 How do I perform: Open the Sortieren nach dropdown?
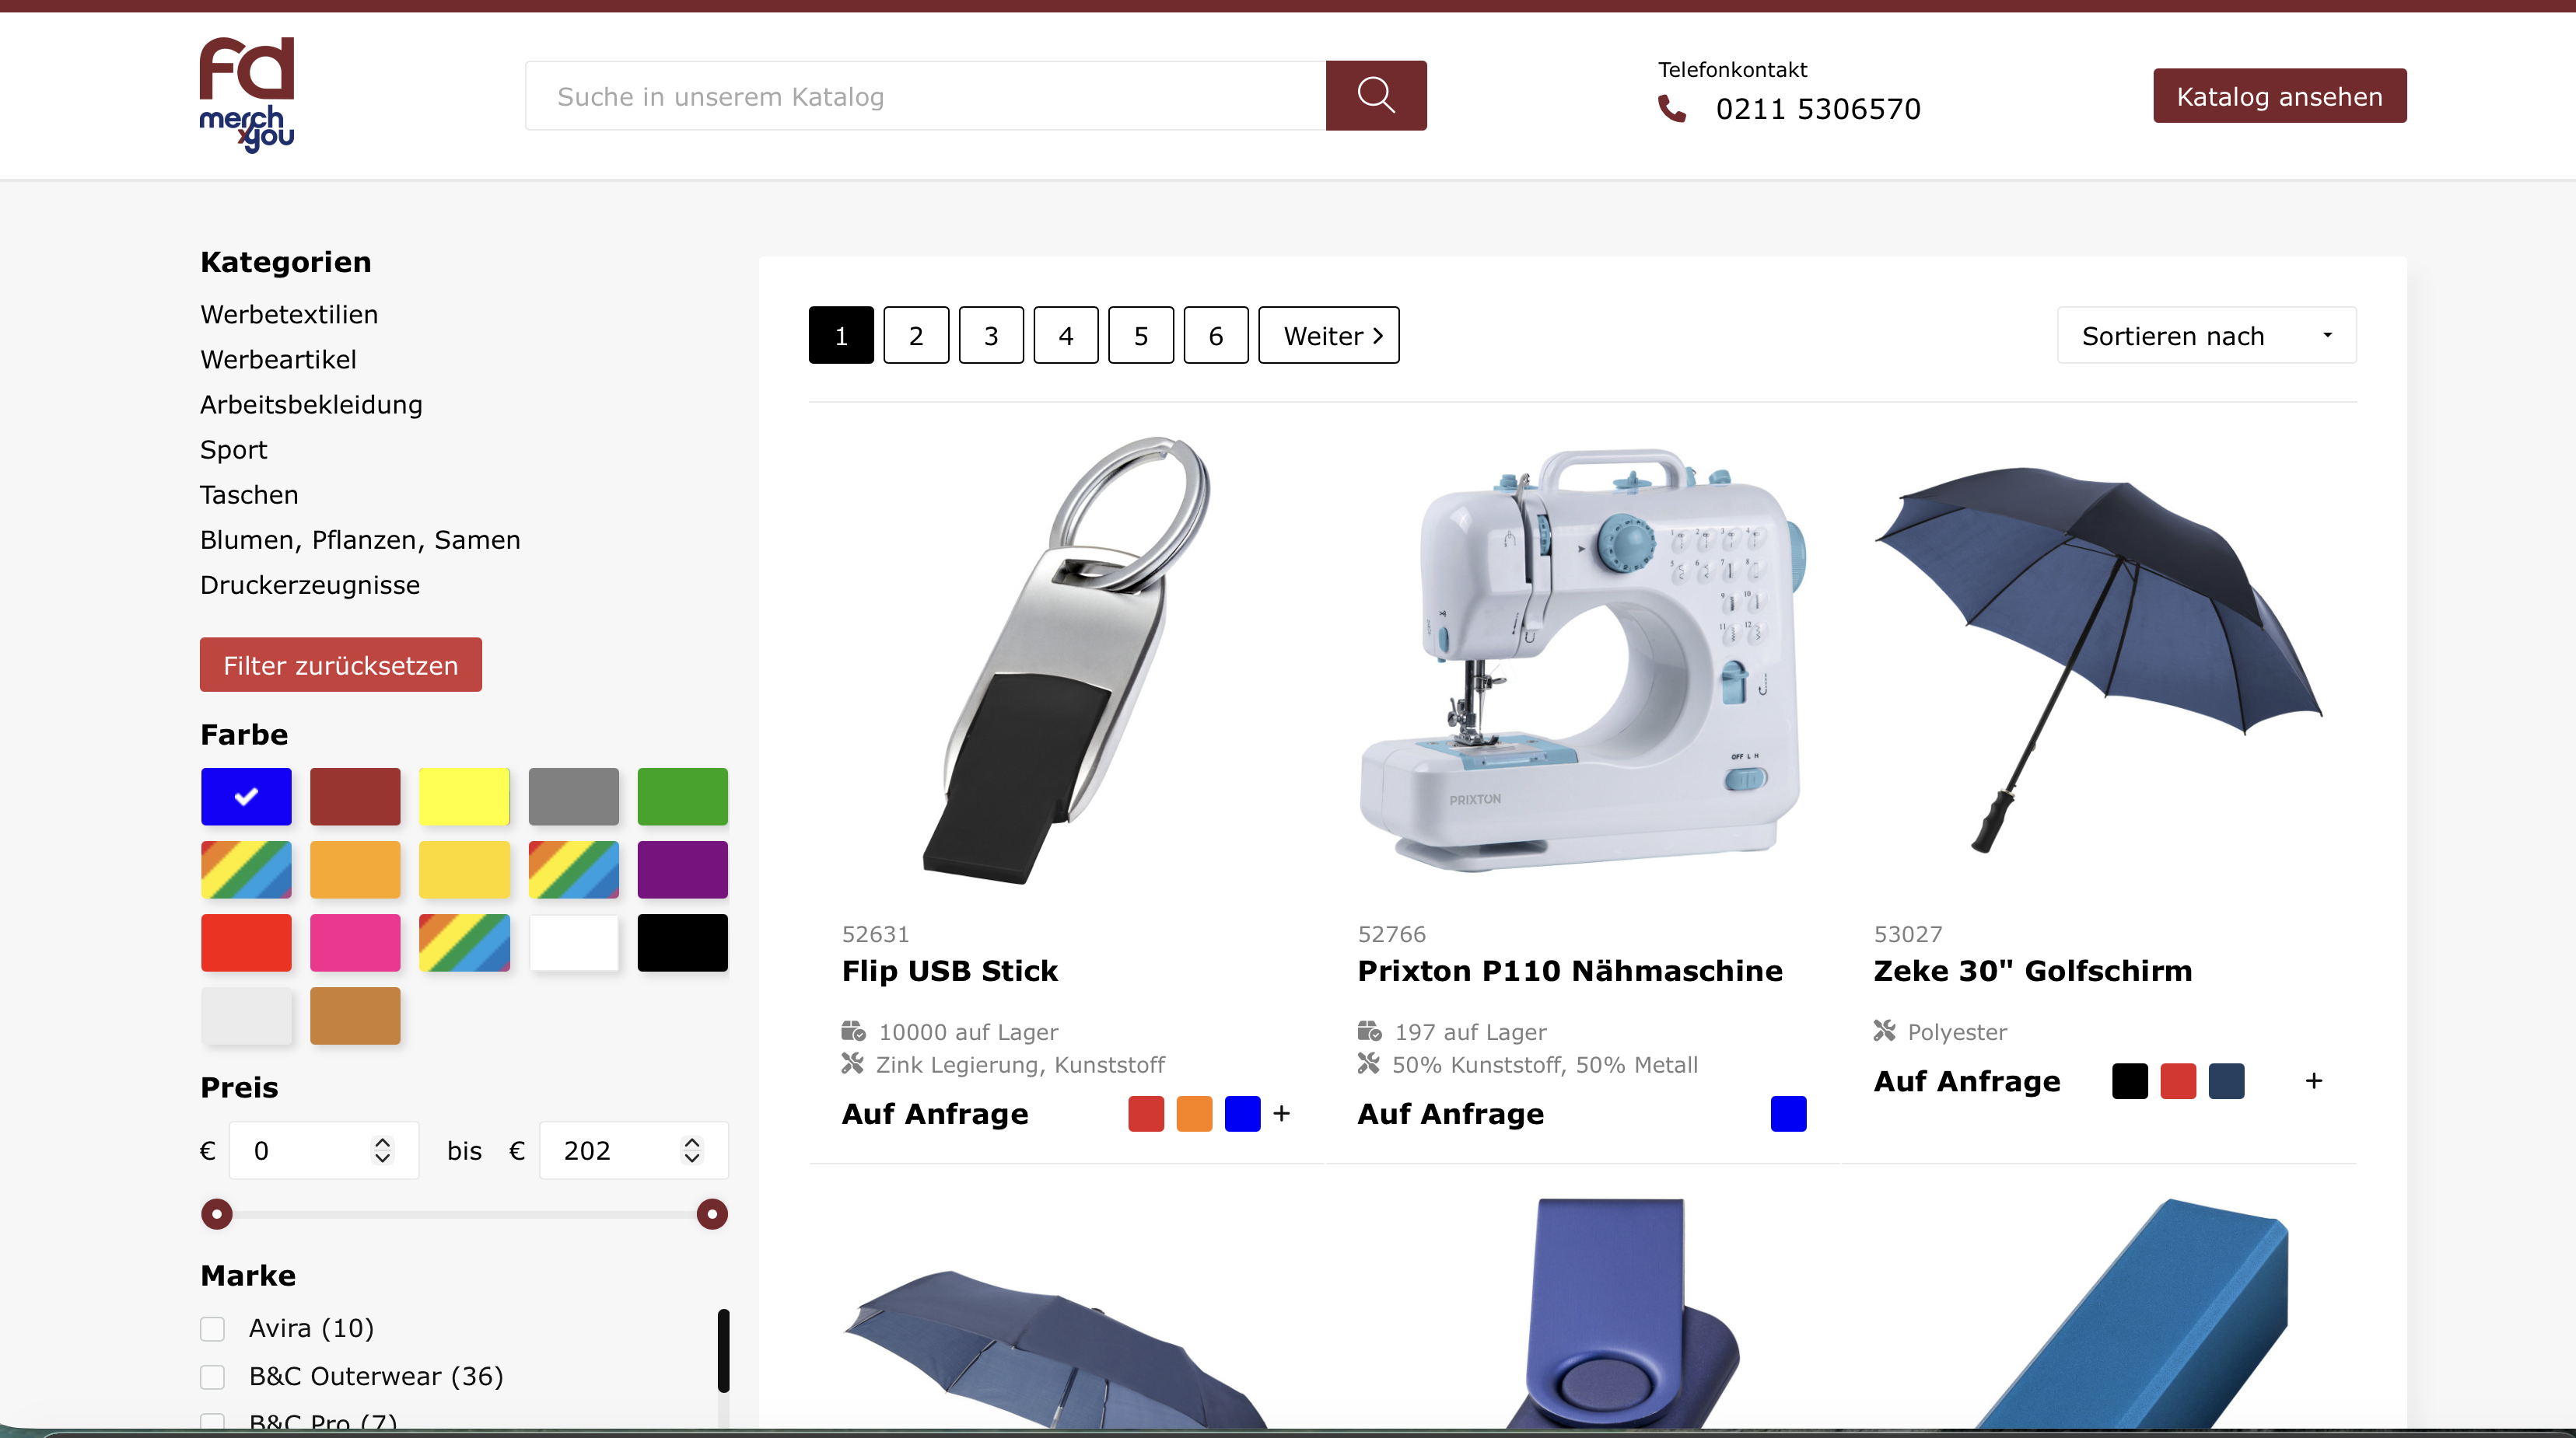2206,336
